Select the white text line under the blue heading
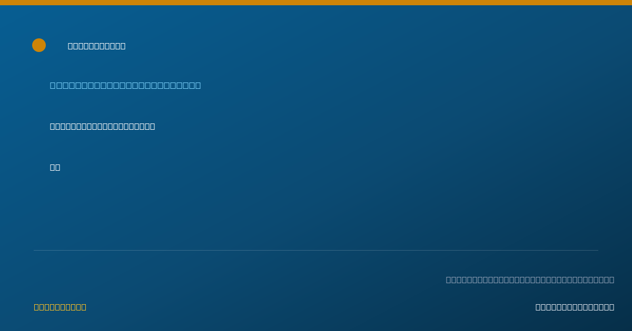 [x=102, y=127]
